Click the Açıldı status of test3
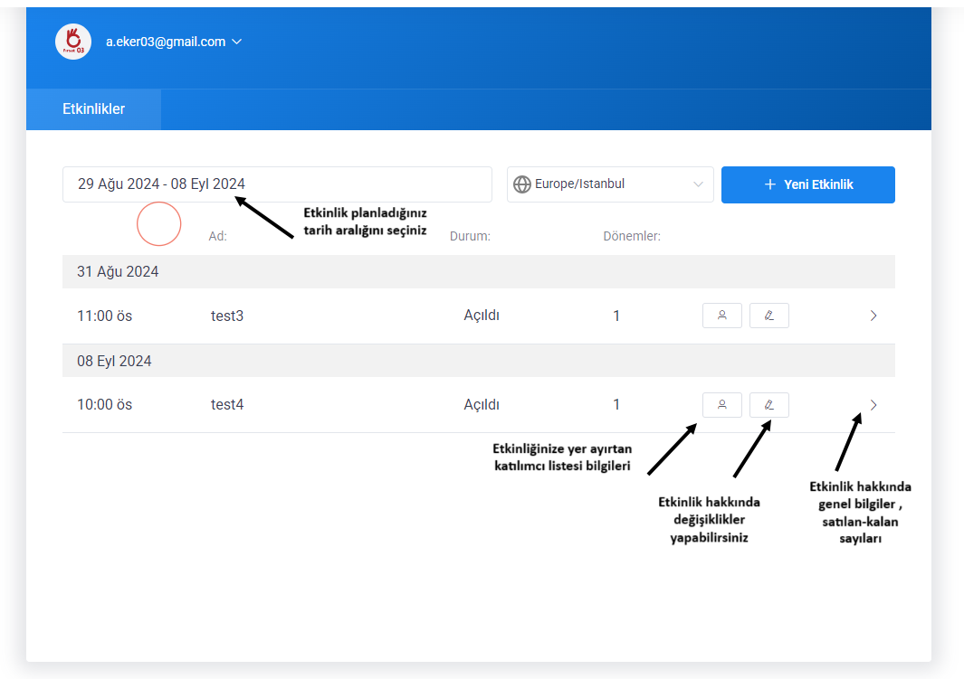964x679 pixels. pyautogui.click(x=481, y=316)
